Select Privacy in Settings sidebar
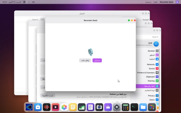This screenshot has width=181, height=113. [148, 96]
